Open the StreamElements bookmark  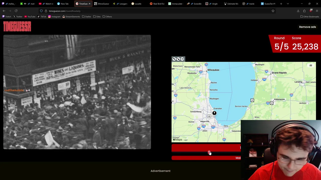(71, 16)
